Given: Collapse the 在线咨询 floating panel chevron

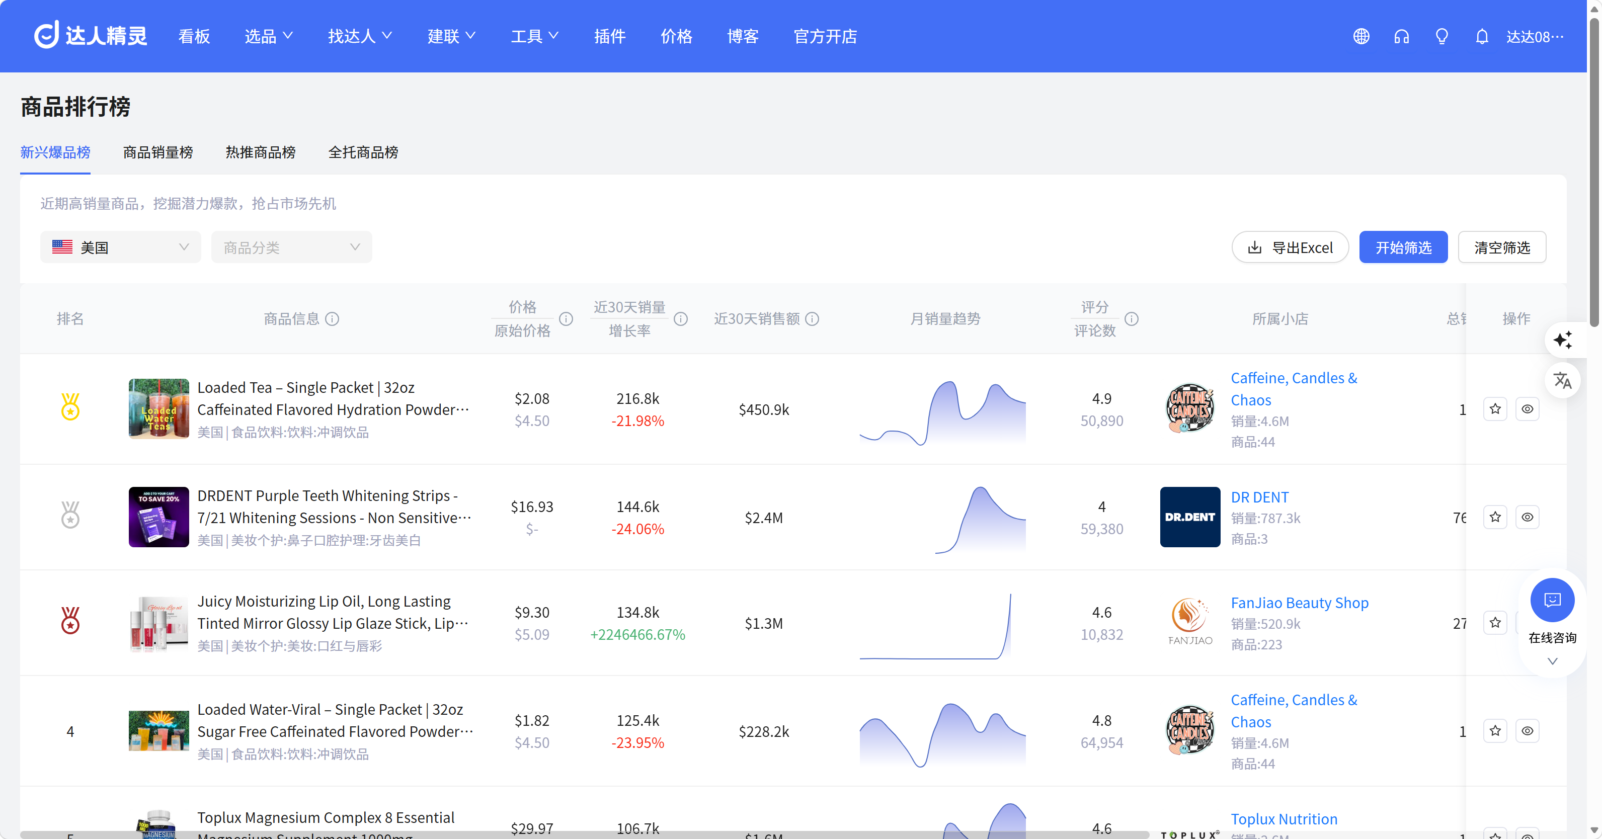Looking at the screenshot, I should tap(1552, 661).
